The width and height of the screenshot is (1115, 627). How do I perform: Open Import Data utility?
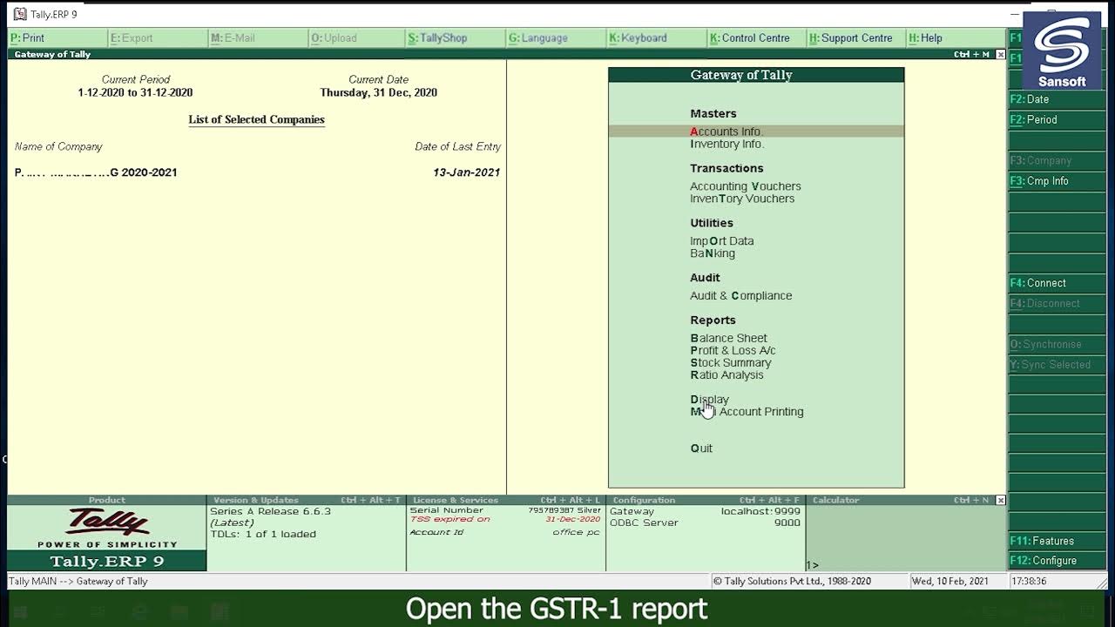tap(721, 241)
